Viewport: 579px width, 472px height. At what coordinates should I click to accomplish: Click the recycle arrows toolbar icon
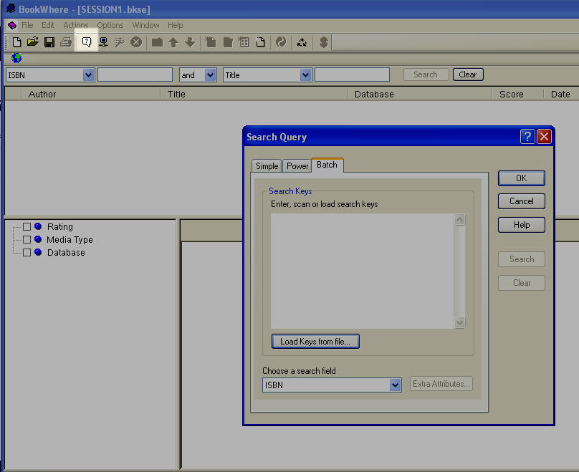click(302, 42)
